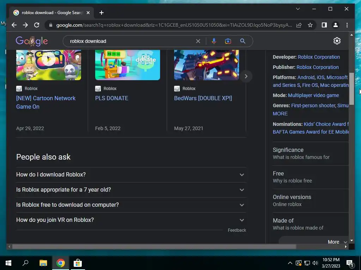
Task: Expand "Is Roblox free to download on computer?"
Action: 131,205
